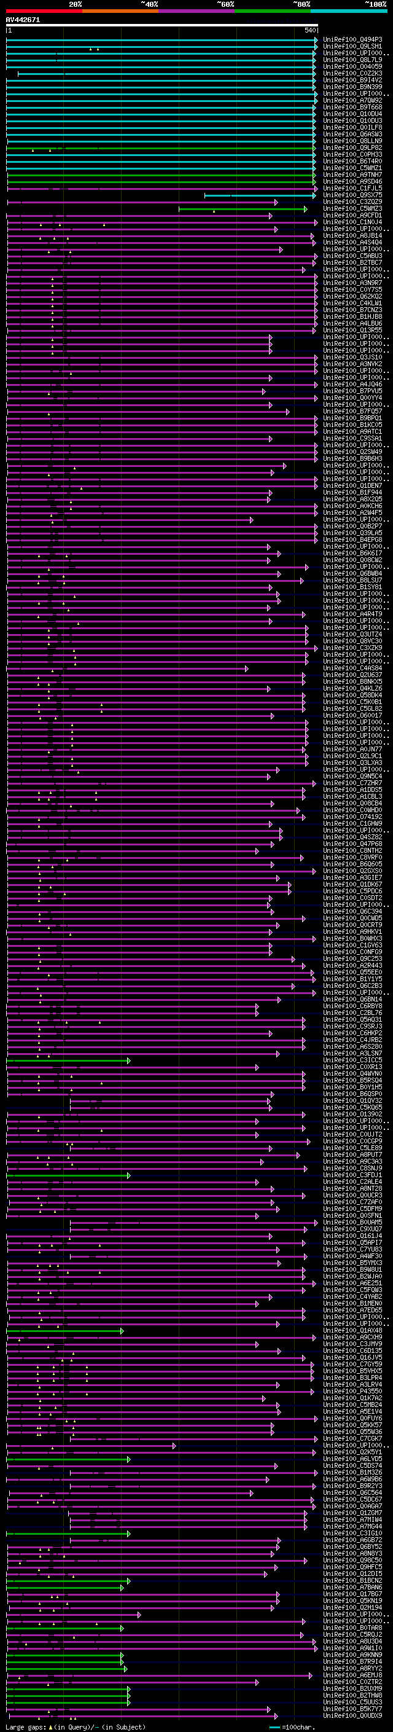Open UniRef100_C1N0J4 hit
This screenshot has height=1732, width=393.
coord(352,222)
